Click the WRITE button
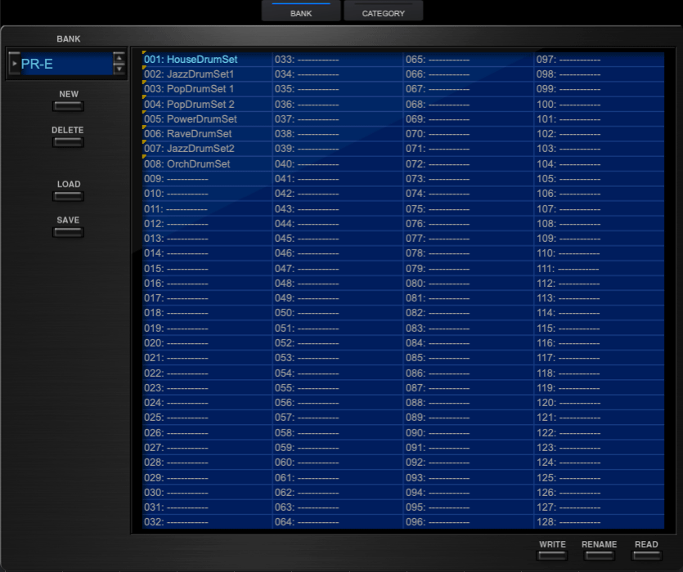Image resolution: width=683 pixels, height=572 pixels. click(x=552, y=556)
